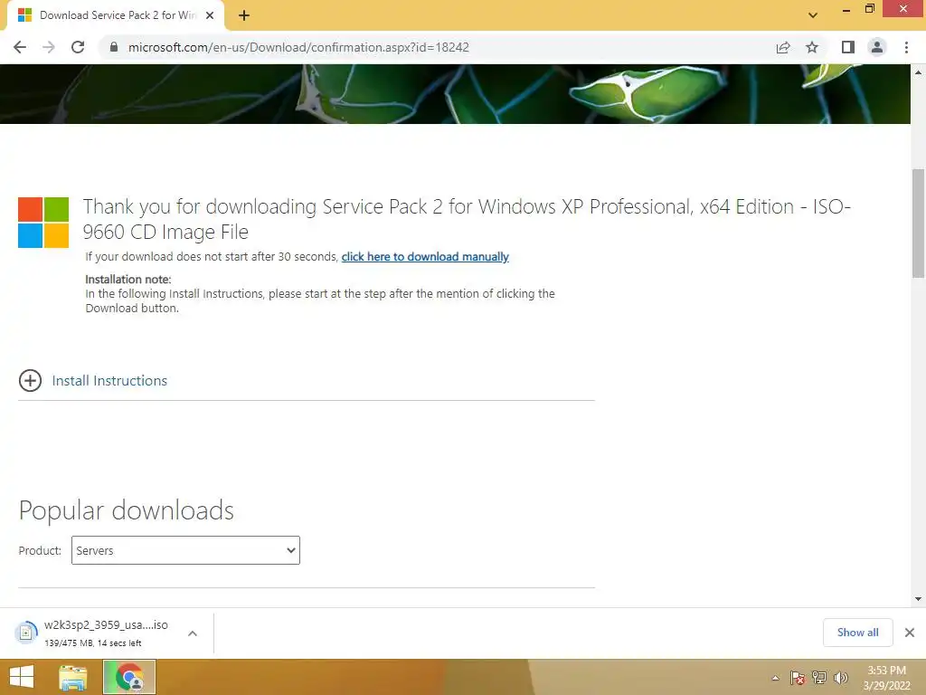Open the browser side panel

tap(848, 47)
